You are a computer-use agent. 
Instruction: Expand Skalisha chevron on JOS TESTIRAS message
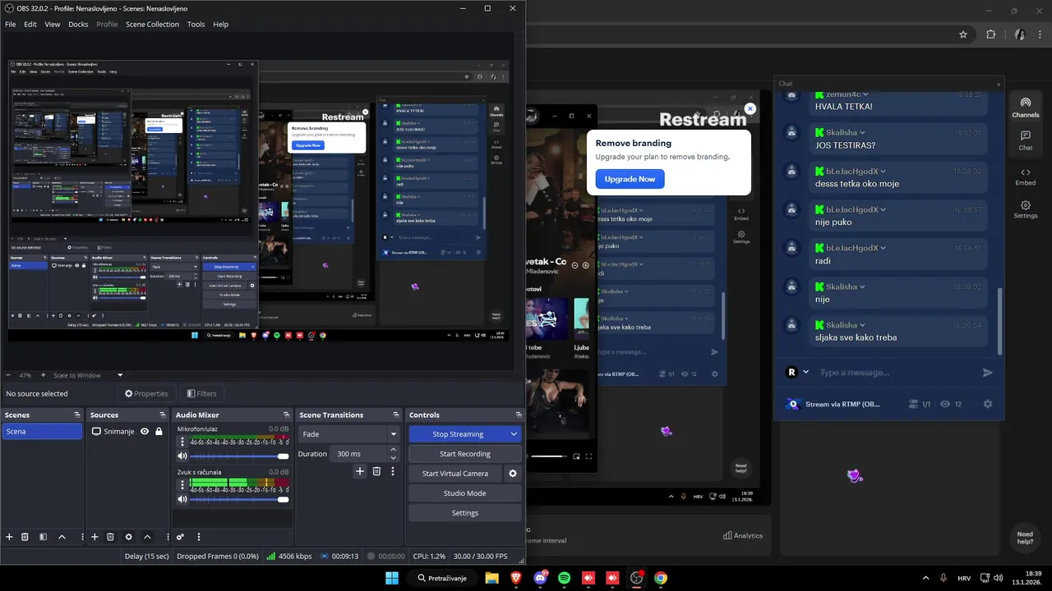point(864,132)
